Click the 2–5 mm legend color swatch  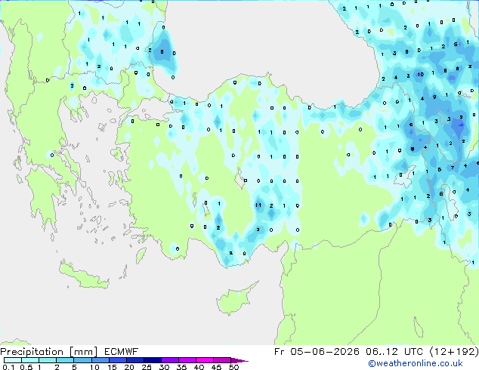click(65, 360)
